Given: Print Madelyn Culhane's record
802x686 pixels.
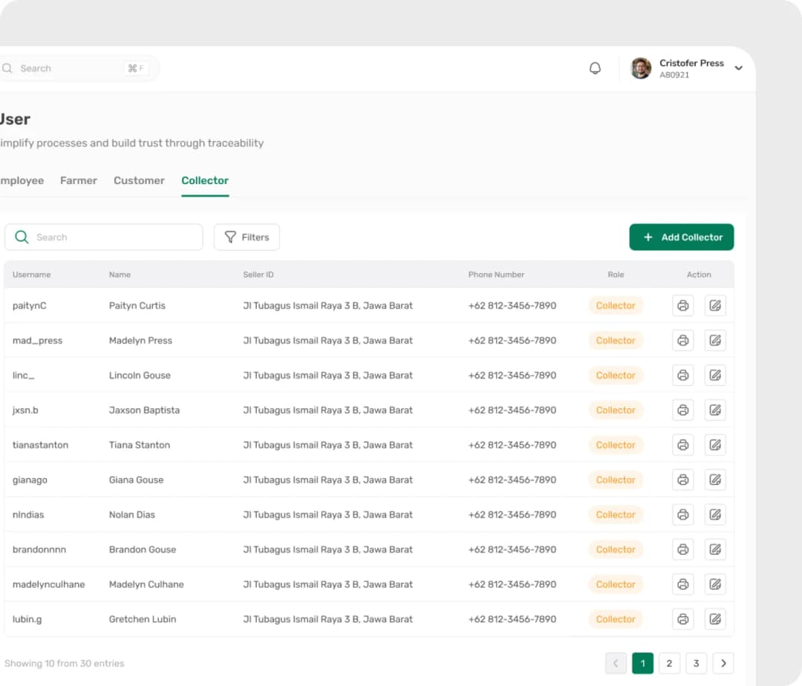Looking at the screenshot, I should pos(683,584).
